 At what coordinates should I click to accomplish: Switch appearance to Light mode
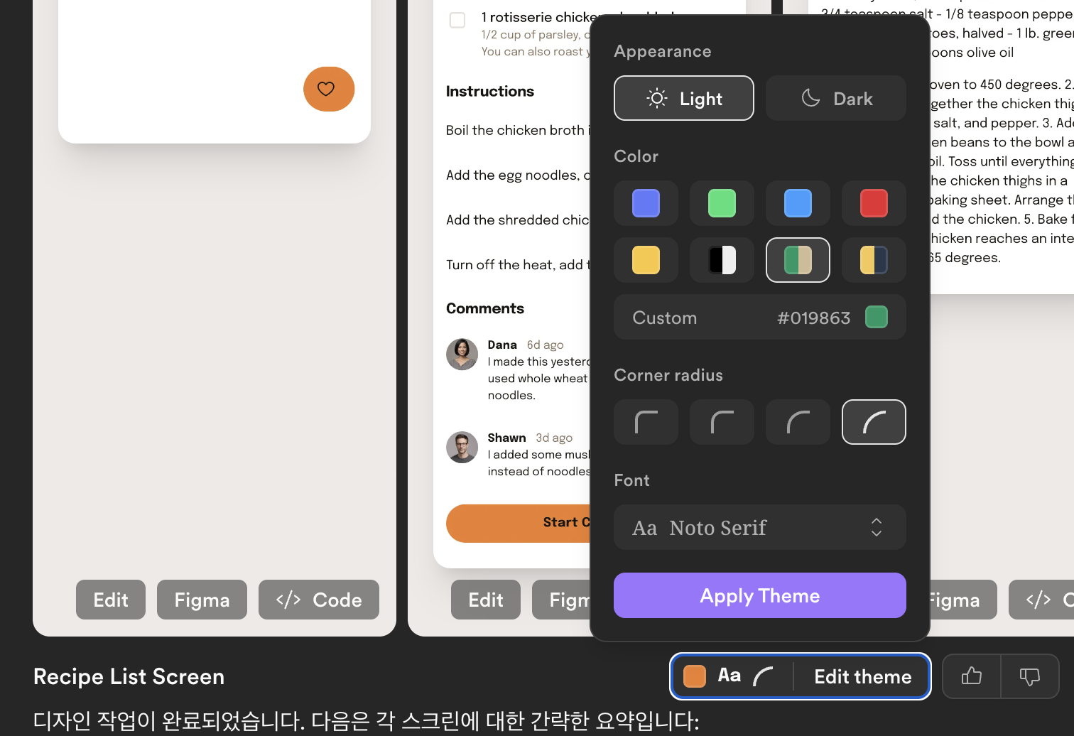click(x=683, y=98)
